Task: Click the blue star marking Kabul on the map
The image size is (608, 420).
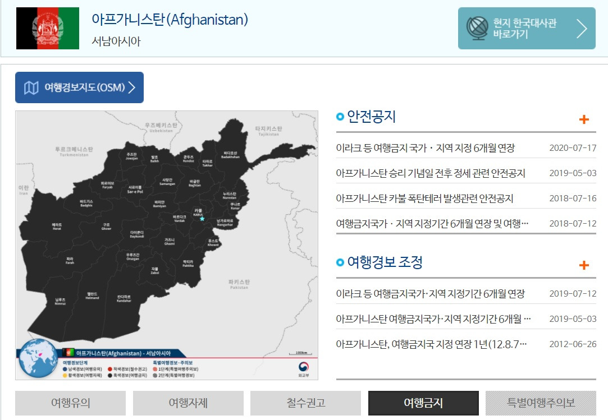Action: pos(202,218)
